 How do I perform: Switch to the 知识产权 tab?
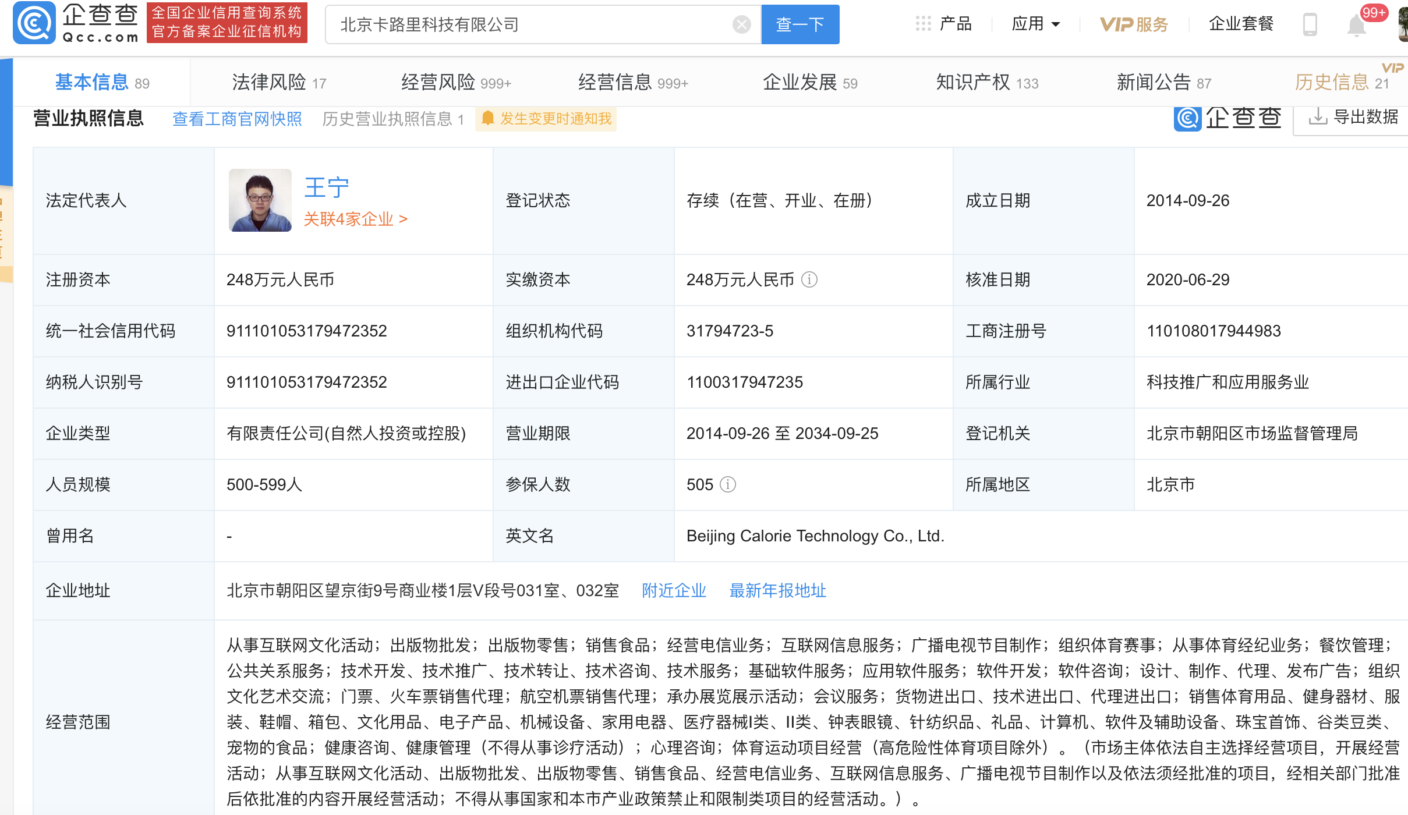[987, 83]
